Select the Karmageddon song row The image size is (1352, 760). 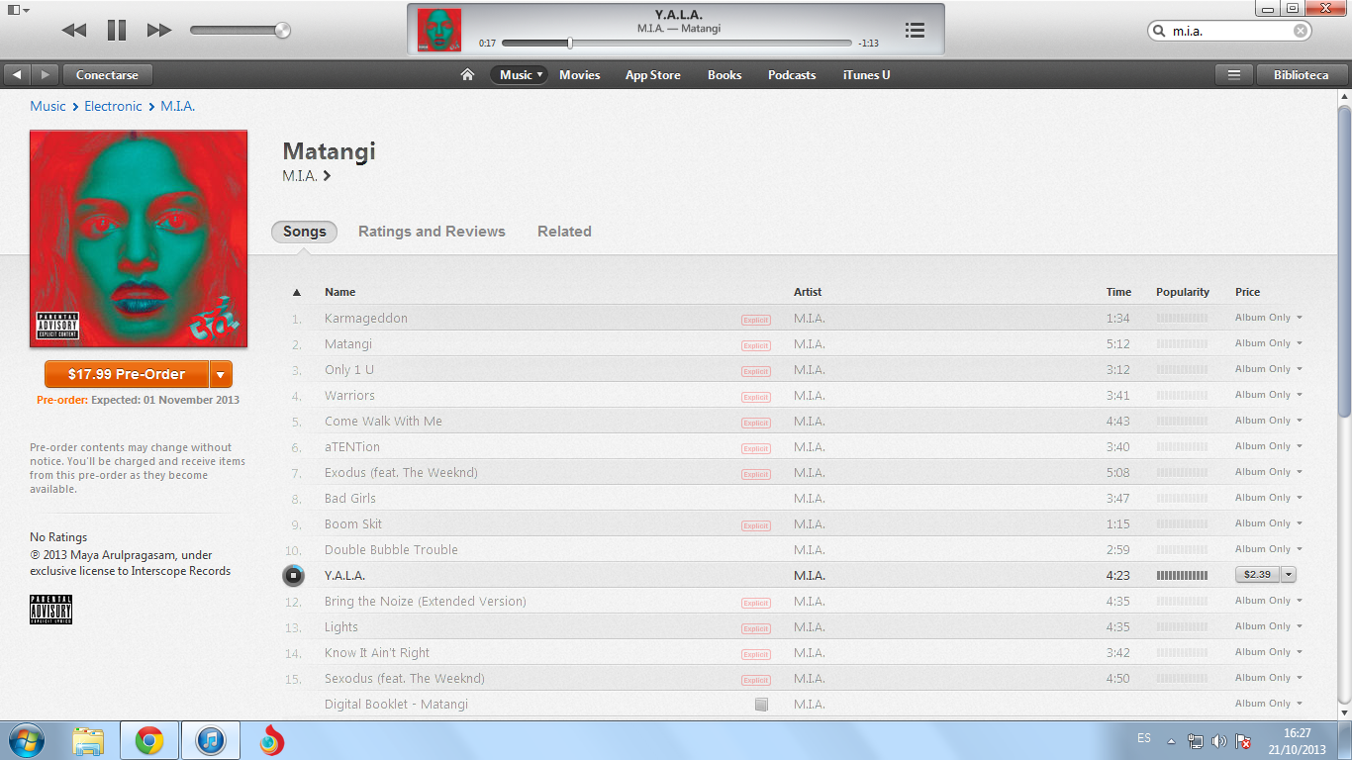pyautogui.click(x=797, y=318)
